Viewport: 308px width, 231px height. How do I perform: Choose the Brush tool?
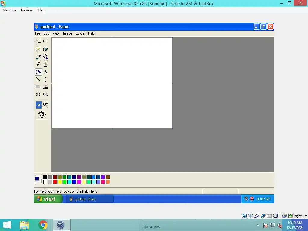(46, 64)
